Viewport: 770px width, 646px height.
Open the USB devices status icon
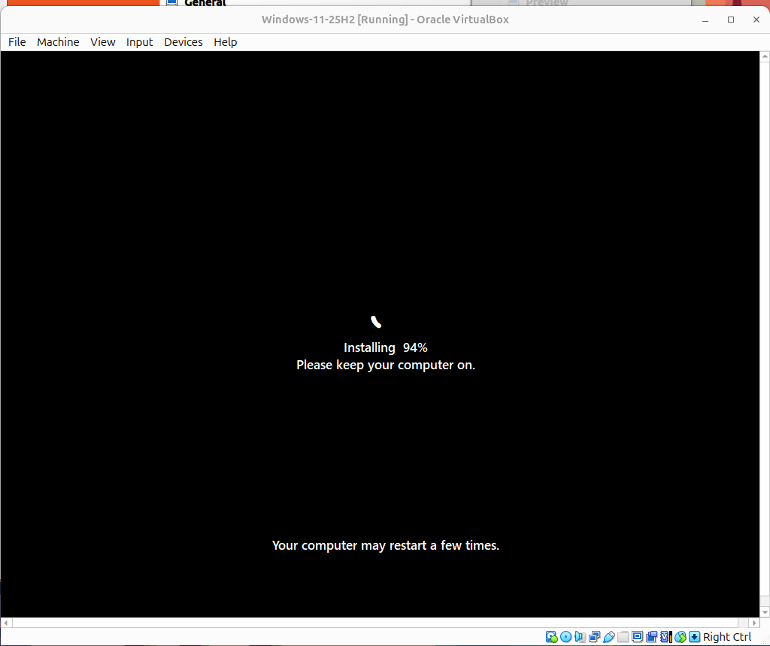(x=609, y=636)
